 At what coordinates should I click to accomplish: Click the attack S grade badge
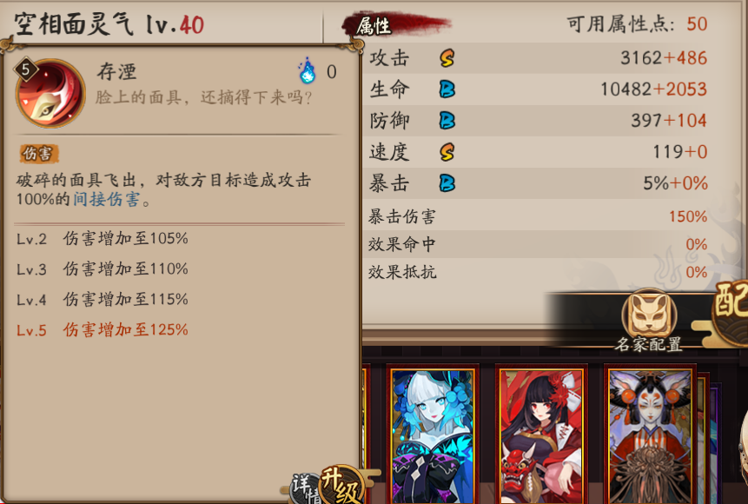[x=447, y=58]
